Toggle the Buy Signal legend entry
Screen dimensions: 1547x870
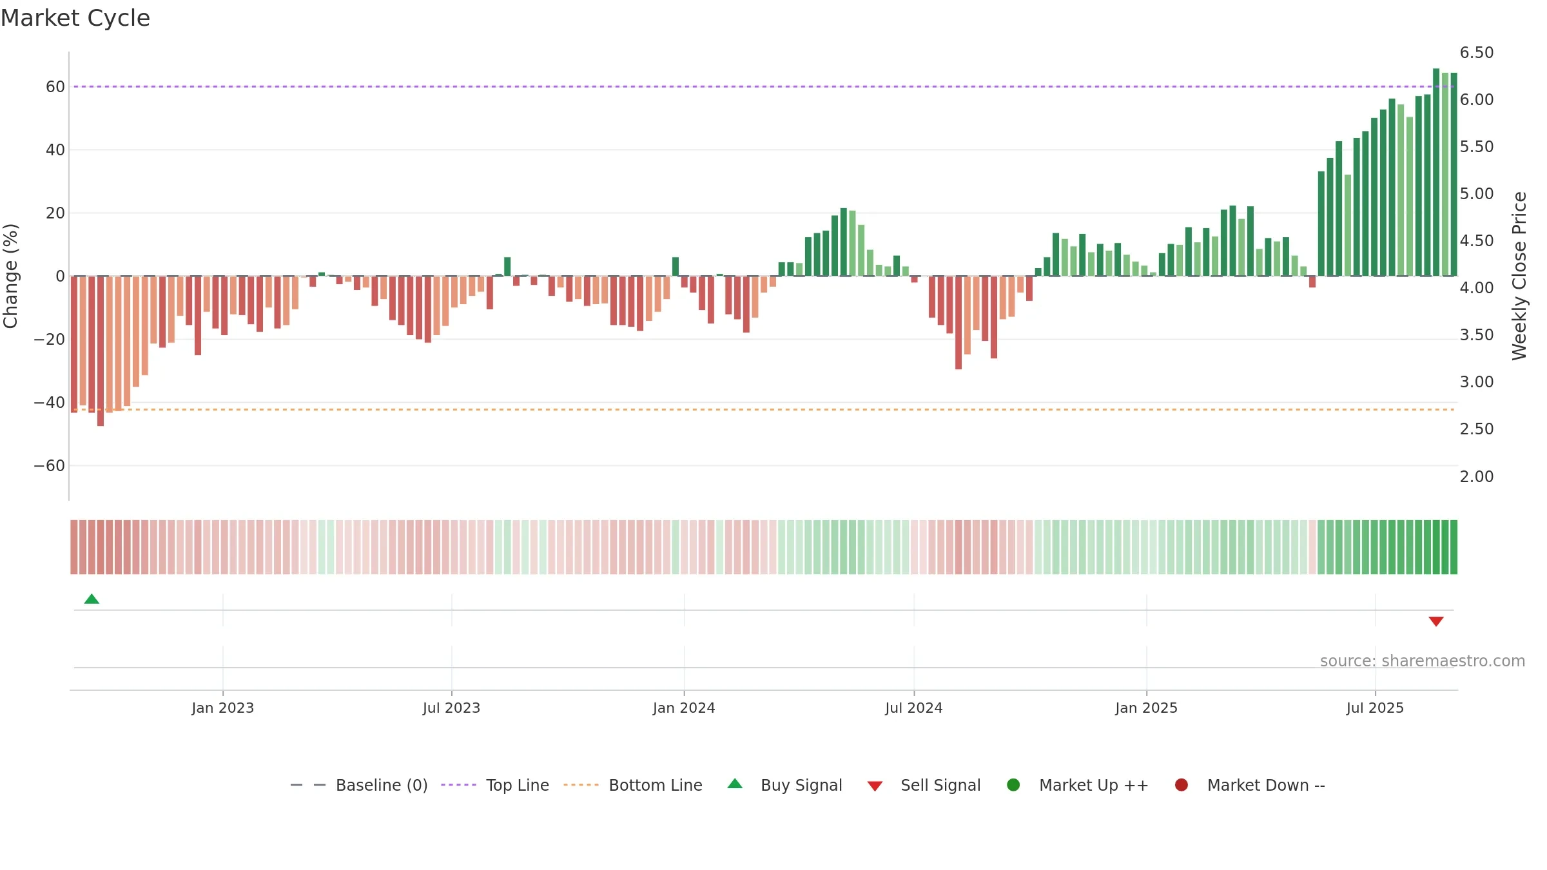click(x=784, y=785)
